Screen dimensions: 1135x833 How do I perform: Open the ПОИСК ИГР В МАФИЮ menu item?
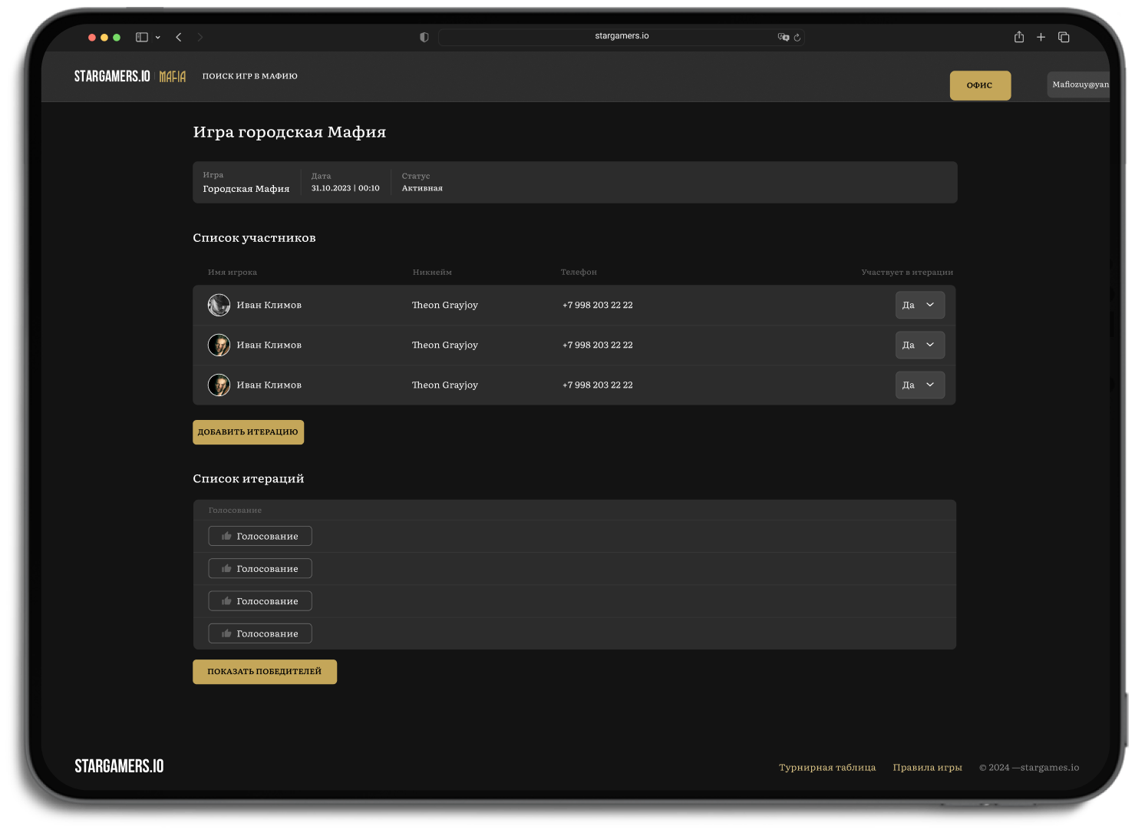click(x=249, y=76)
